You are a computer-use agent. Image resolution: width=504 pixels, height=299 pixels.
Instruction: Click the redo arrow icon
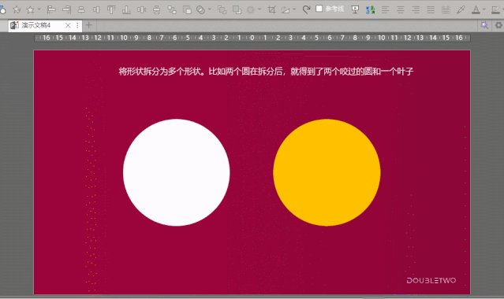(x=306, y=9)
